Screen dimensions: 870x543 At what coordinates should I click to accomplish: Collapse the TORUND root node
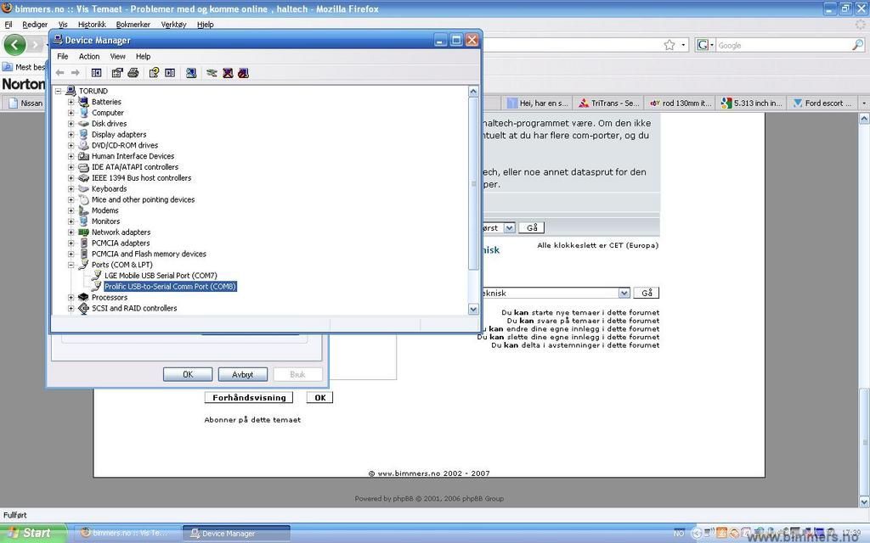coord(59,91)
